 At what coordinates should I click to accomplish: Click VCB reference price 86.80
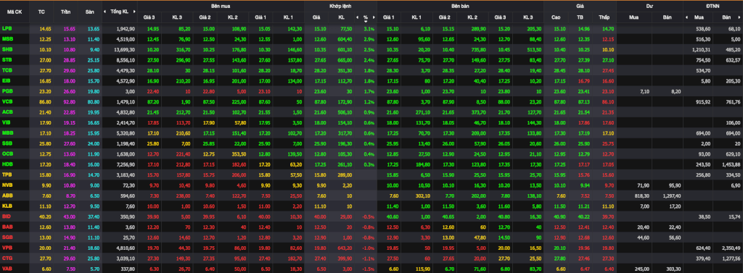coord(45,101)
